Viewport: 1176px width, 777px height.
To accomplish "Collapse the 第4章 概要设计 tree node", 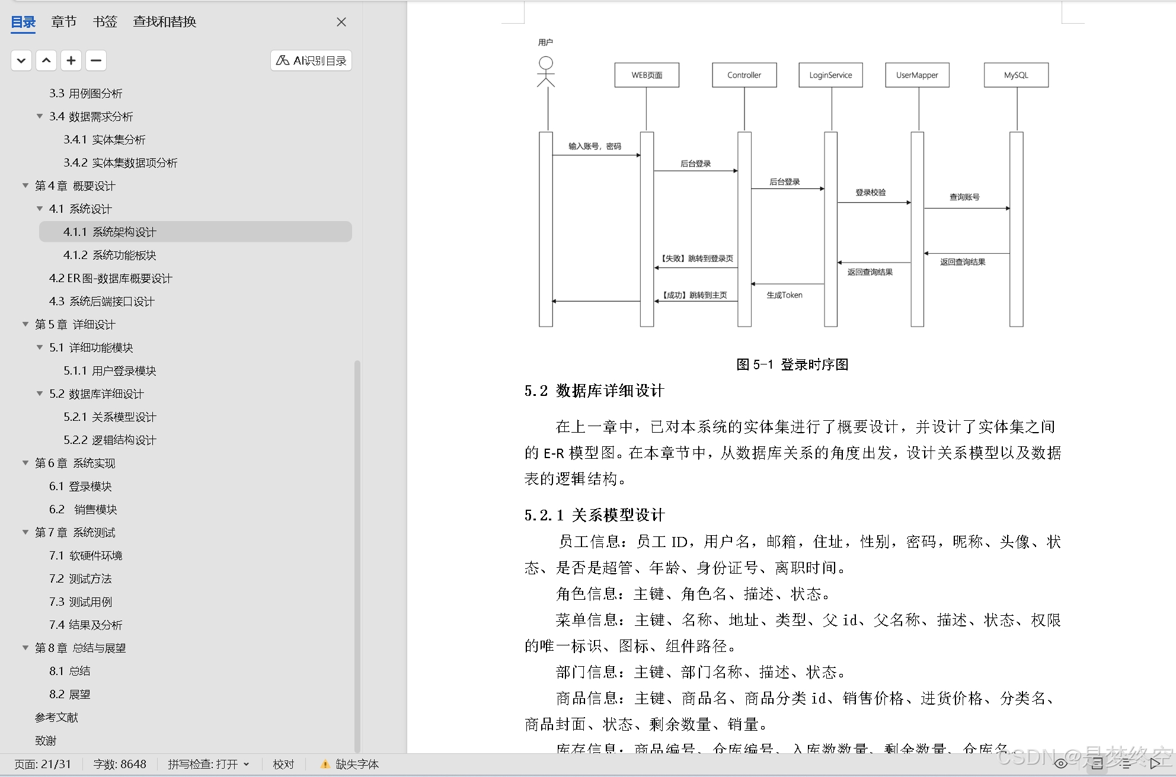I will click(x=25, y=186).
